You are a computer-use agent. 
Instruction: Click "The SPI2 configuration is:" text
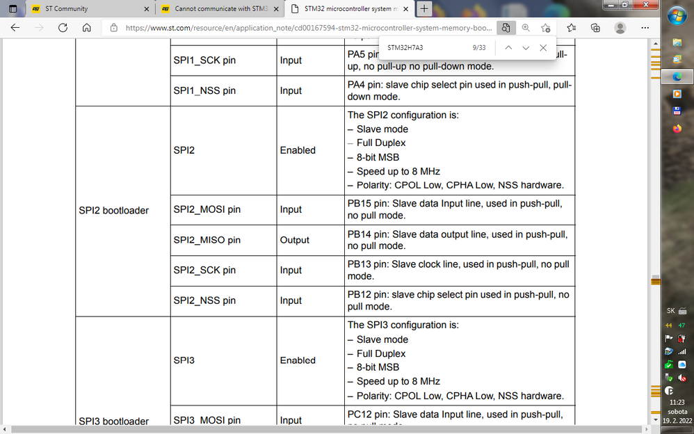pyautogui.click(x=403, y=115)
